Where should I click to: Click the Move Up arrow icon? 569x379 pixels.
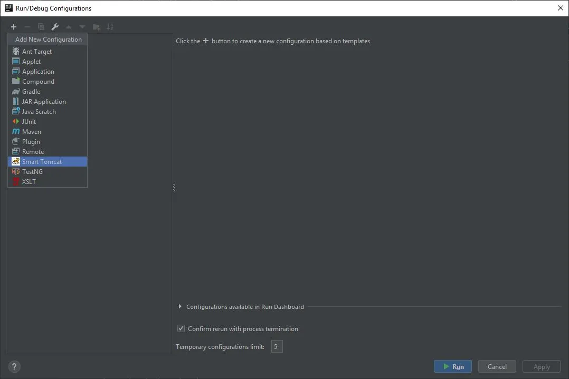point(69,27)
